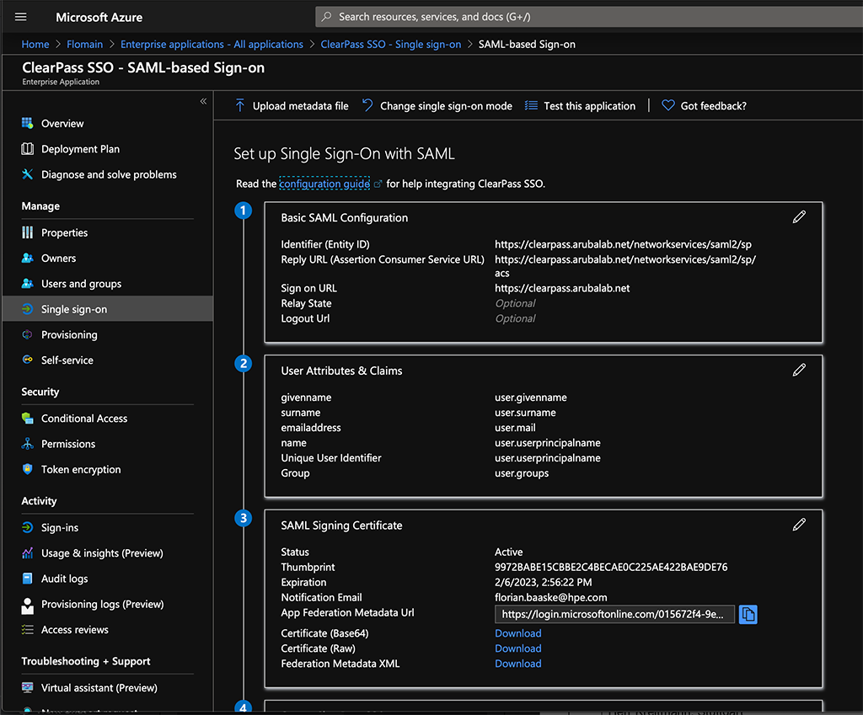Click the user.mail claim value

point(515,427)
